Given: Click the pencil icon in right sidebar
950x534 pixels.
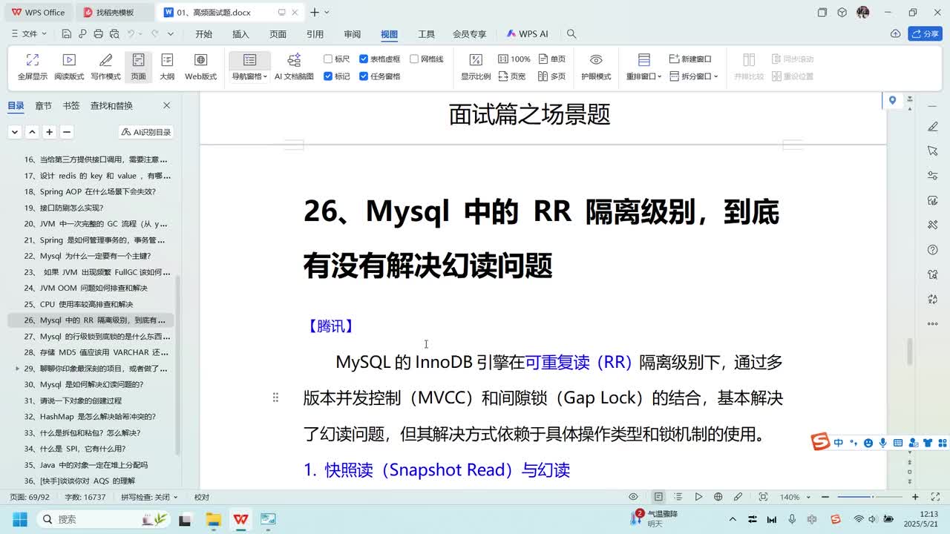Looking at the screenshot, I should 933,128.
